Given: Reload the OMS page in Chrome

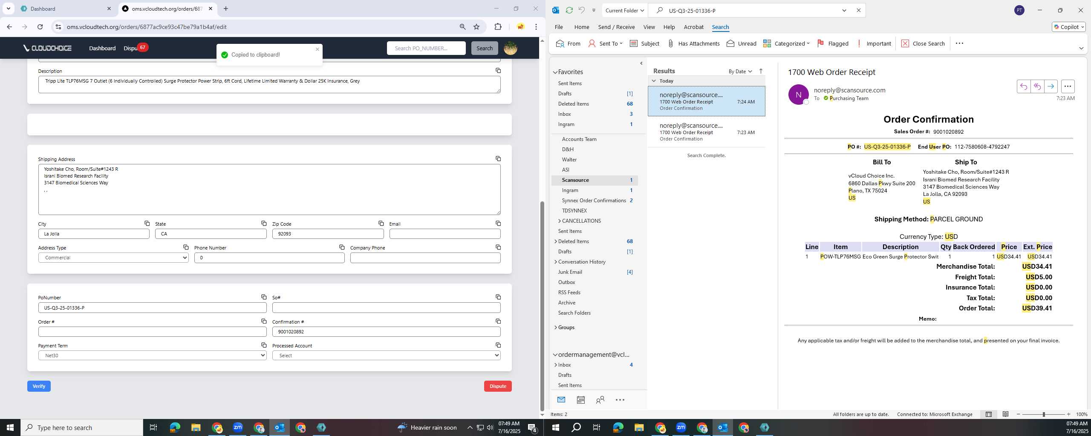Looking at the screenshot, I should coord(40,27).
